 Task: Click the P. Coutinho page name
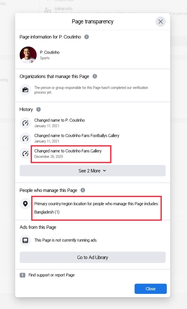point(50,53)
